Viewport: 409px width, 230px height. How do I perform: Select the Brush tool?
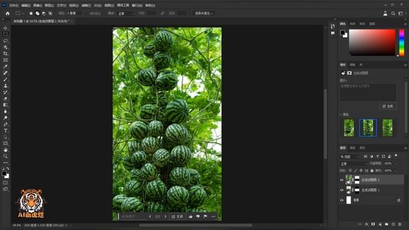point(5,79)
